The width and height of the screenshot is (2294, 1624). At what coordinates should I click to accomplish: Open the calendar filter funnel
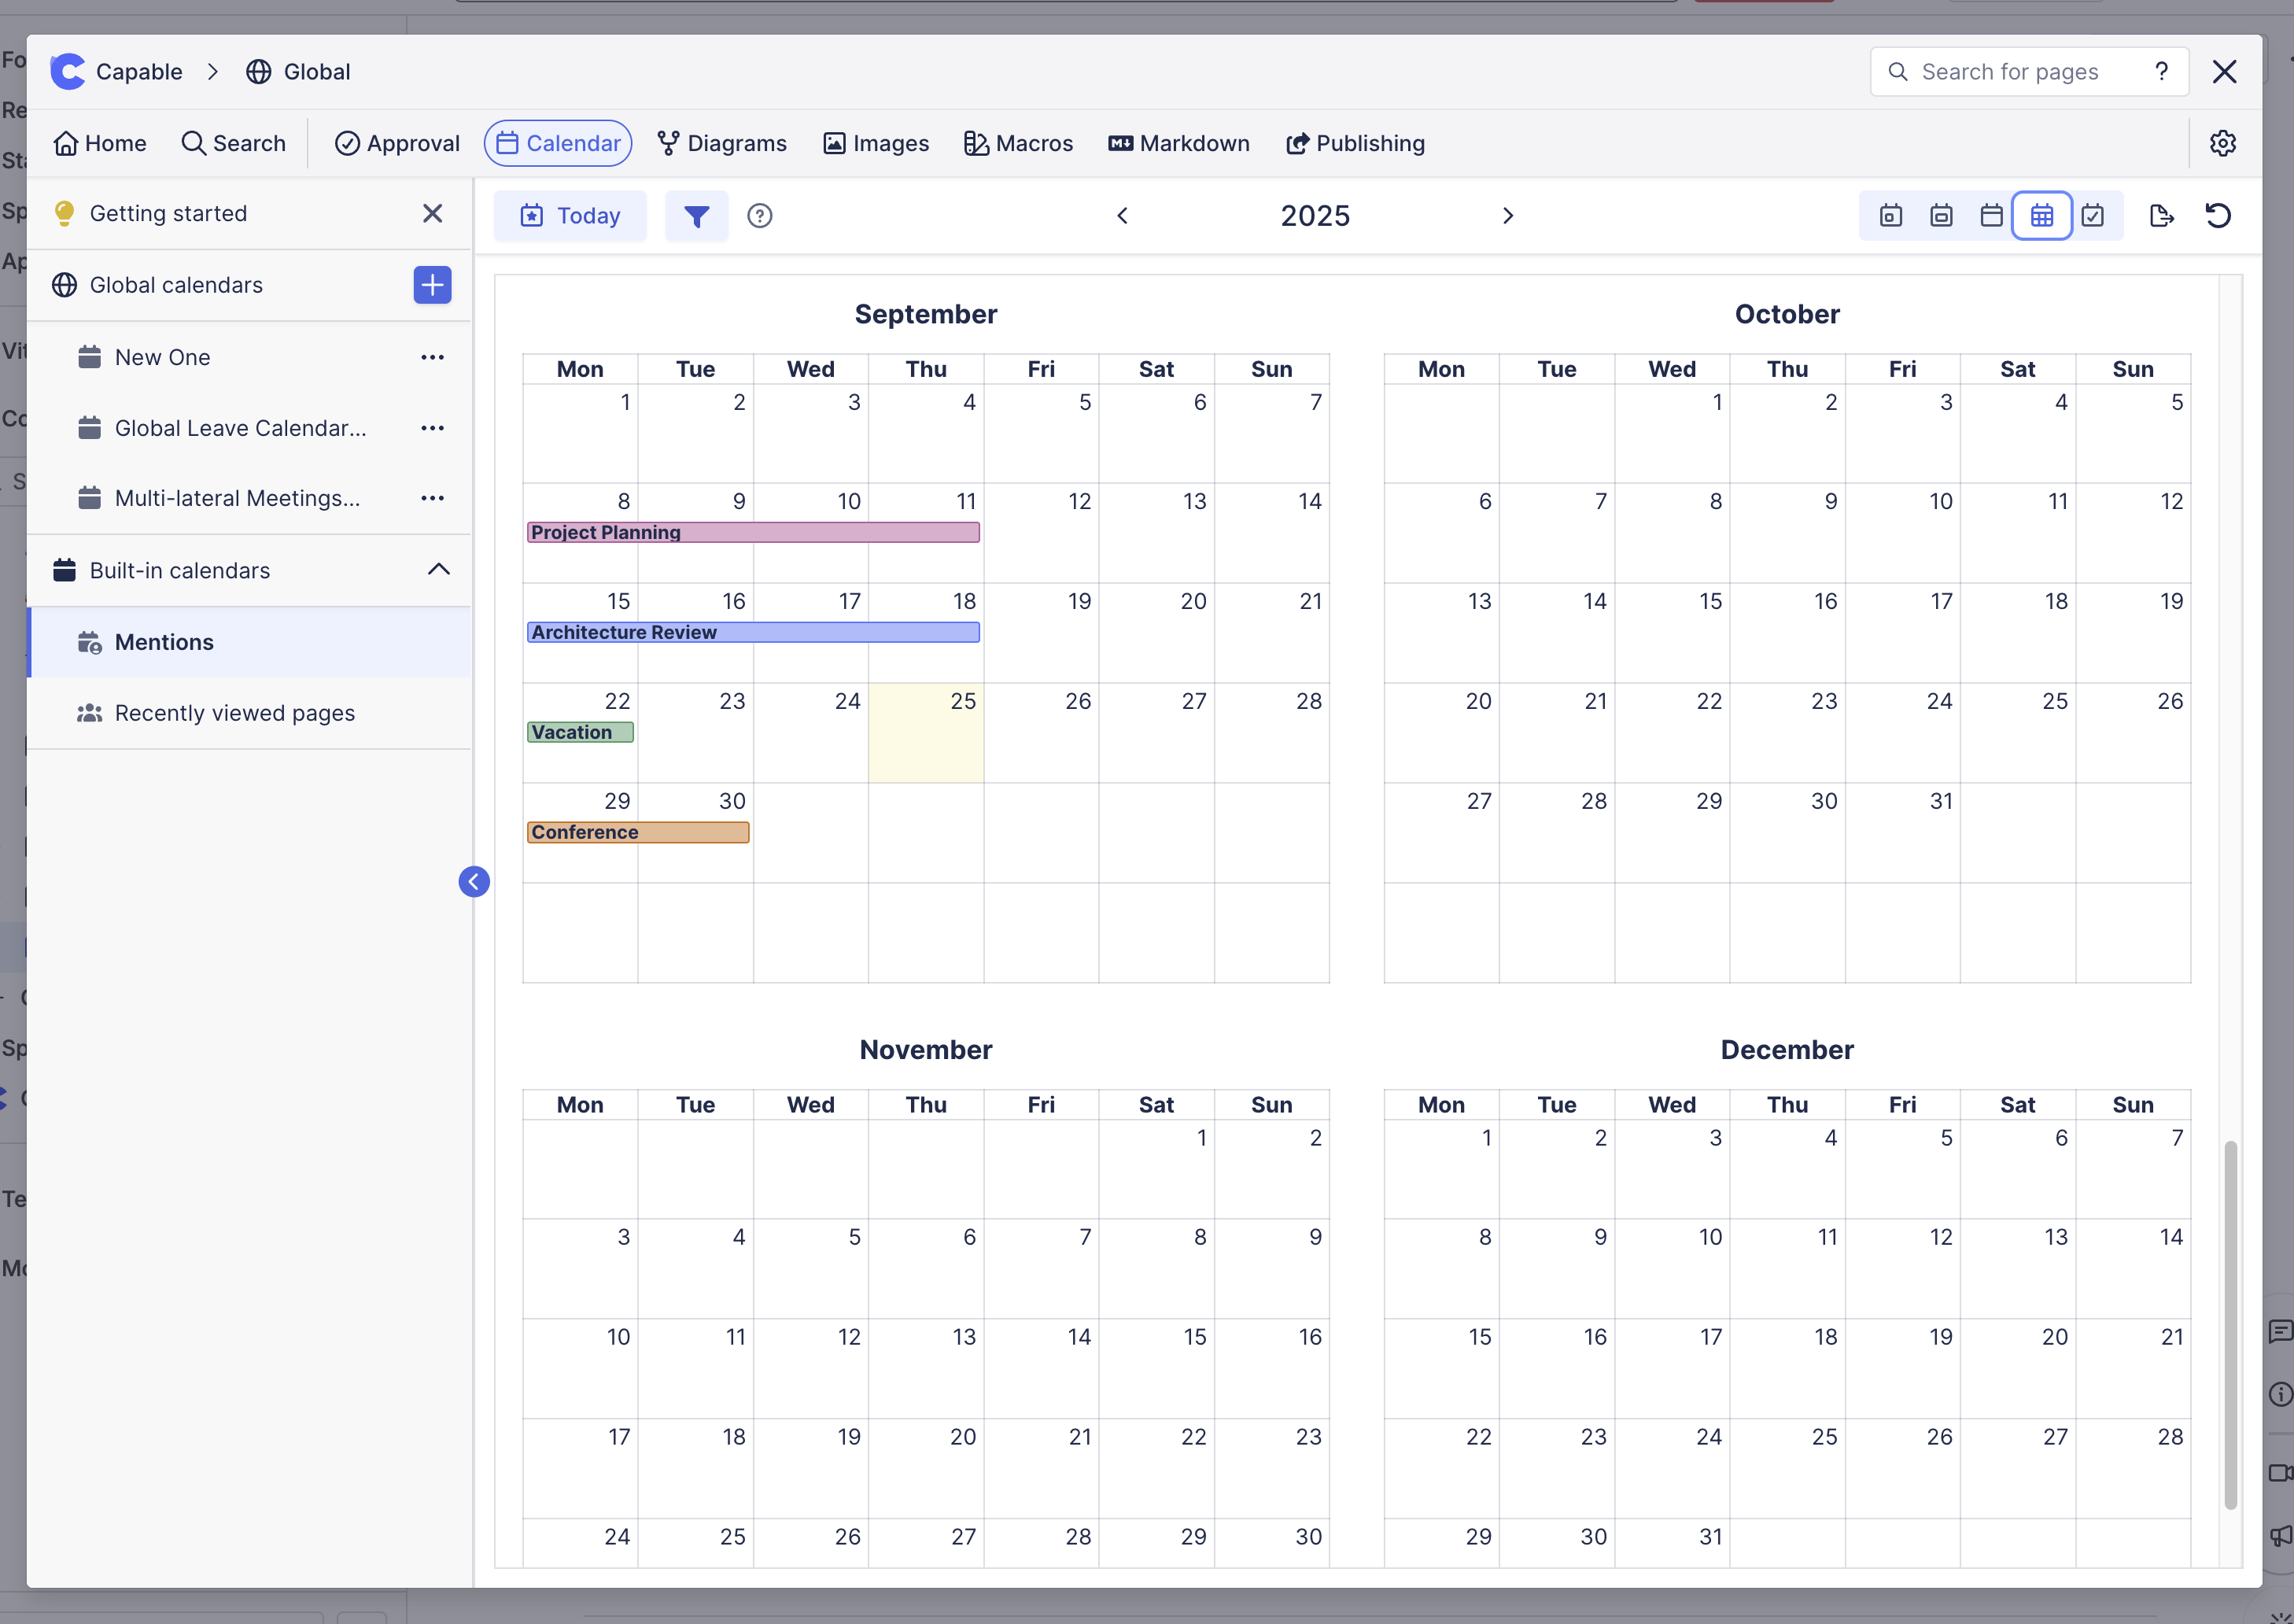(x=697, y=216)
